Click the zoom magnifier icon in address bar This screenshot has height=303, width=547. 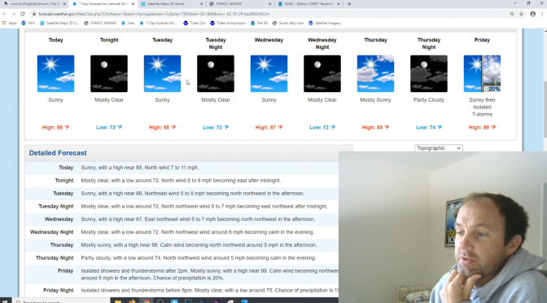pyautogui.click(x=512, y=14)
